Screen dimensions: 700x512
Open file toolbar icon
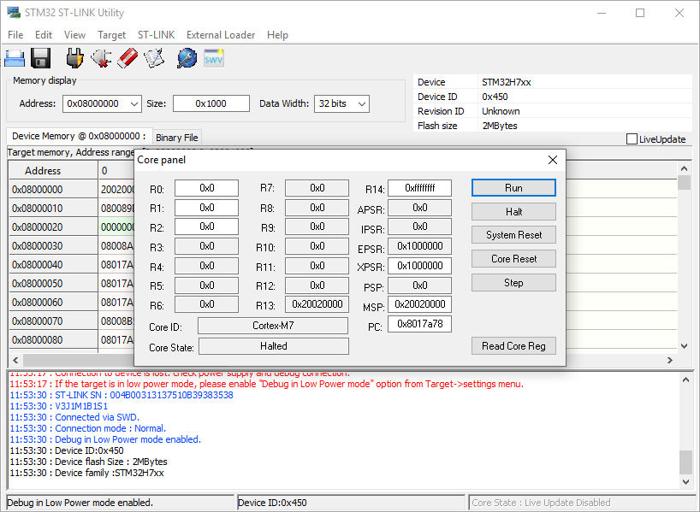click(15, 58)
